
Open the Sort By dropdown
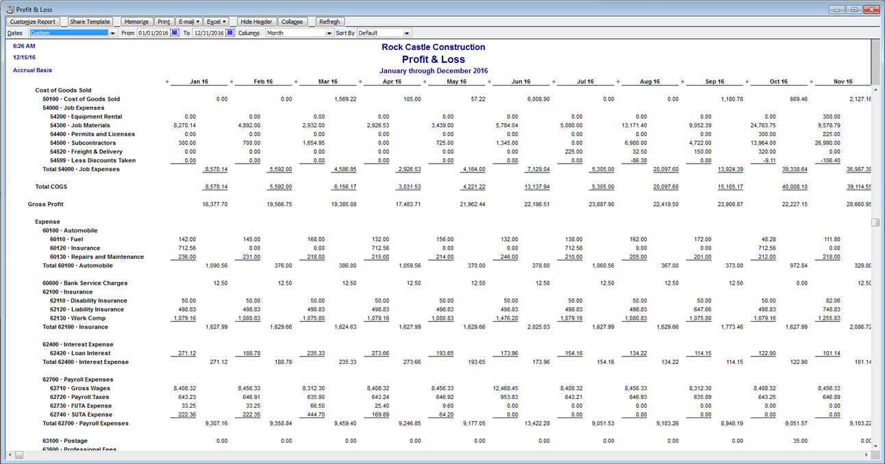point(407,33)
